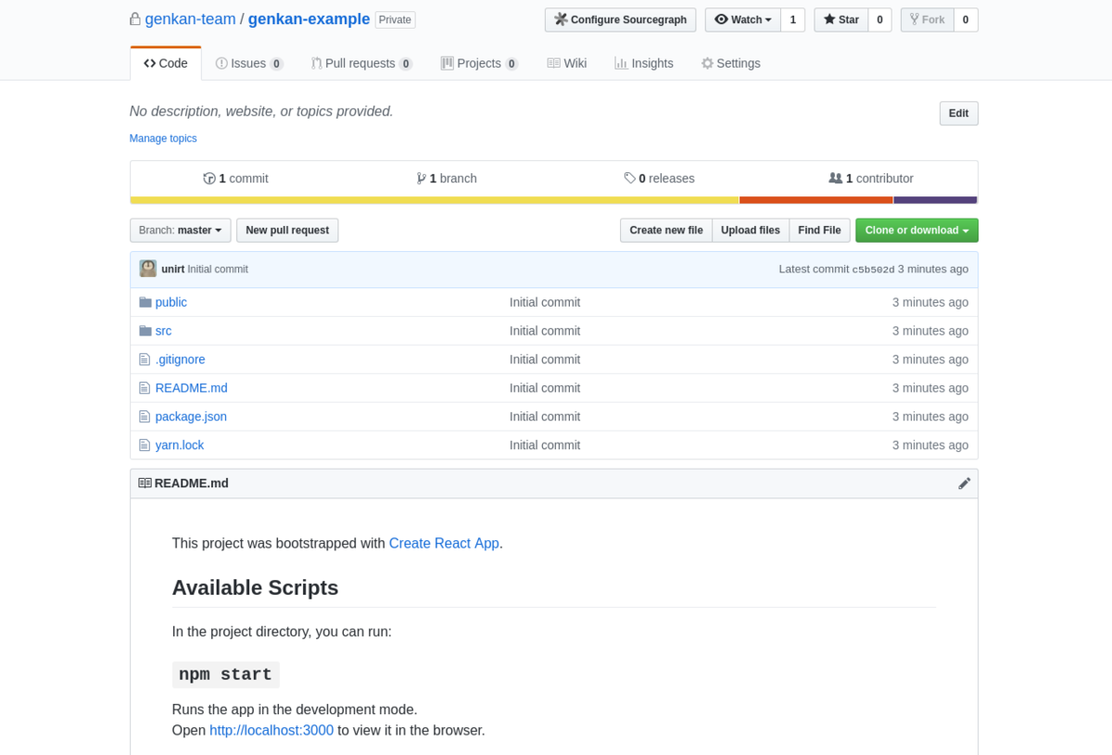The width and height of the screenshot is (1112, 755).
Task: Click the unirt username link
Action: [172, 269]
